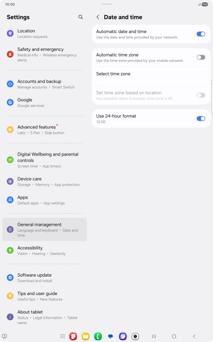Image resolution: width=213 pixels, height=342 pixels.
Task: Launch the yellow folder app in the taskbar
Action: pos(85,336)
